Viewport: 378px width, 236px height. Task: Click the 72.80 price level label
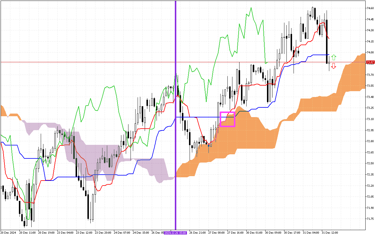[370, 141]
